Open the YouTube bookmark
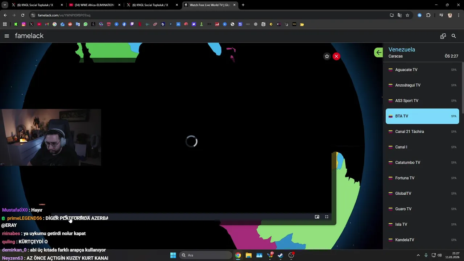The height and width of the screenshot is (261, 464). pos(39,24)
